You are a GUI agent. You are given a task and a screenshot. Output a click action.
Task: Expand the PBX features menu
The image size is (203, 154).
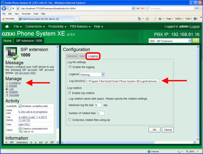tap(80, 26)
